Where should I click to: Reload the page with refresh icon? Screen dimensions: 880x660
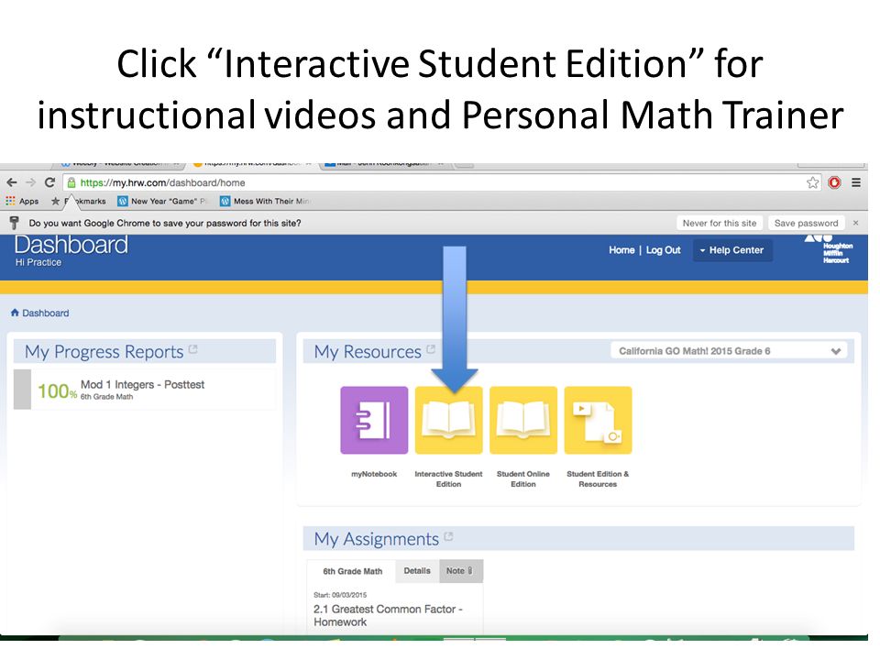point(49,182)
